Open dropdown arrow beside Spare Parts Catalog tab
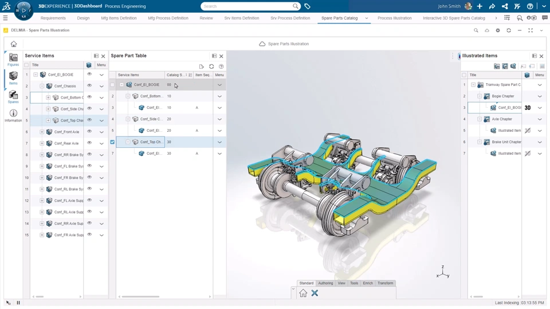The height and width of the screenshot is (309, 550). pos(367,18)
